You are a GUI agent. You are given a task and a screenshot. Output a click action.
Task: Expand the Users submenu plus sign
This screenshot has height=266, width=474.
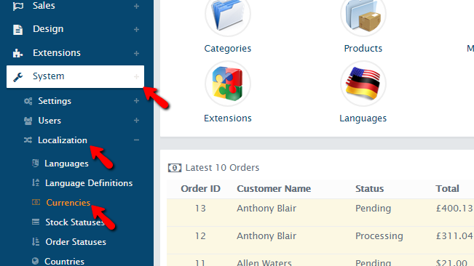click(136, 121)
